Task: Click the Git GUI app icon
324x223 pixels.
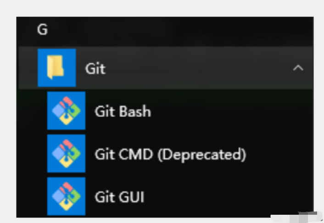Action: (x=66, y=196)
